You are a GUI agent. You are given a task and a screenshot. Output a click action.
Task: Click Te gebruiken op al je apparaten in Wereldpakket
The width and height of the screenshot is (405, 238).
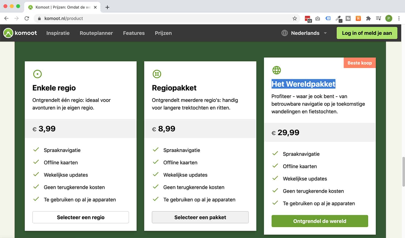pyautogui.click(x=319, y=204)
